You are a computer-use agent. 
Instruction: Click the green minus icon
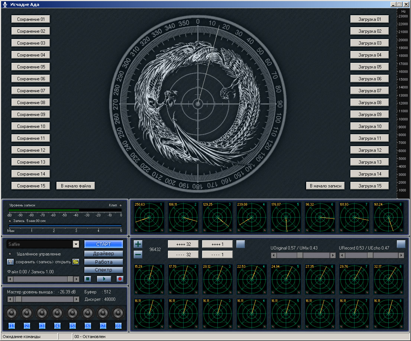138,254
